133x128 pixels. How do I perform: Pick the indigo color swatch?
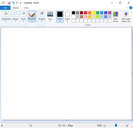pyautogui.click(x=106, y=13)
